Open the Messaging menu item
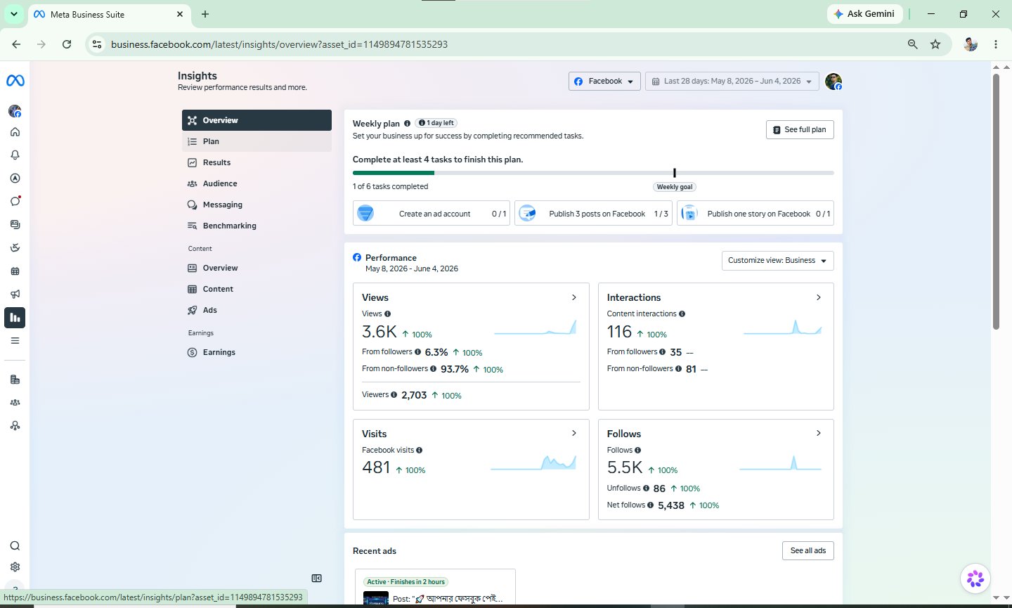Image resolution: width=1012 pixels, height=608 pixels. [x=257, y=205]
